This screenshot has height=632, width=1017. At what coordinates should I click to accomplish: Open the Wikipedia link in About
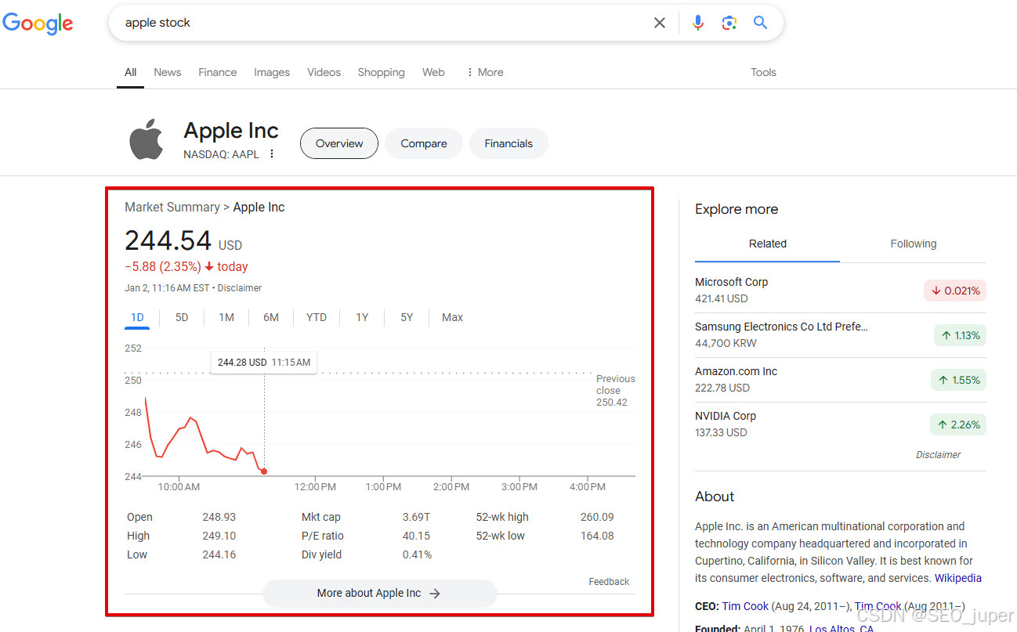[957, 578]
